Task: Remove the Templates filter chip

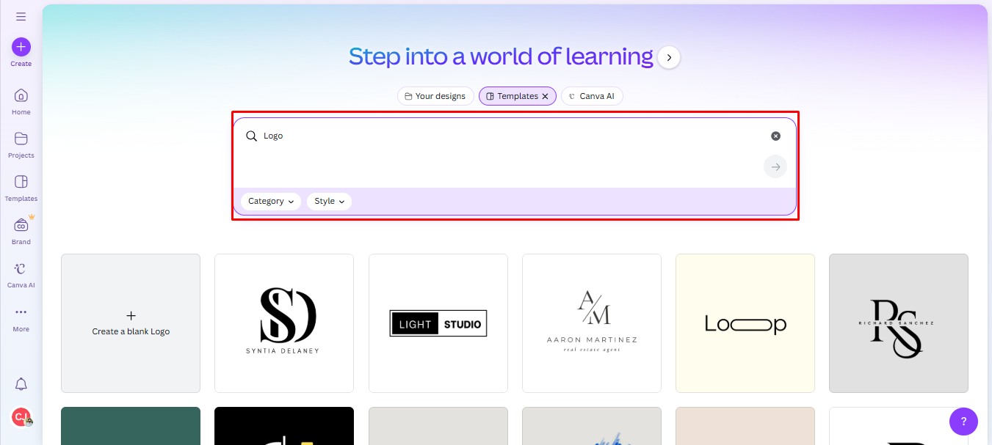Action: [x=546, y=95]
